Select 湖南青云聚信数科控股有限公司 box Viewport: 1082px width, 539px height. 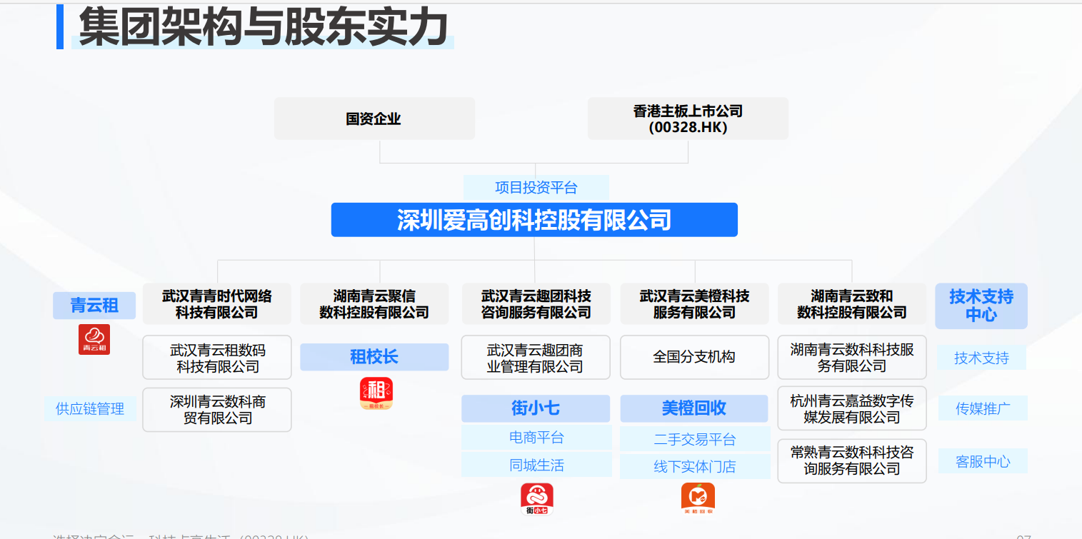(x=374, y=304)
